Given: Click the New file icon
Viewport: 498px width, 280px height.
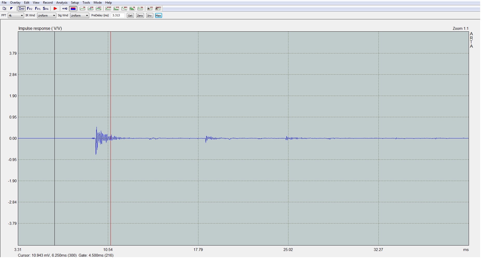Looking at the screenshot, I should (x=4, y=9).
